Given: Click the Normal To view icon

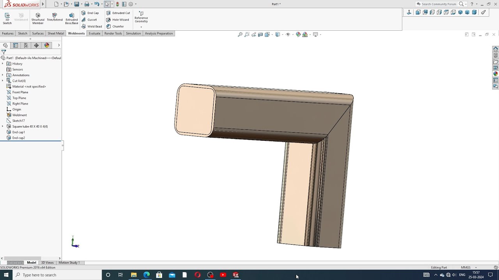Looking at the screenshot, I should tap(409, 12).
